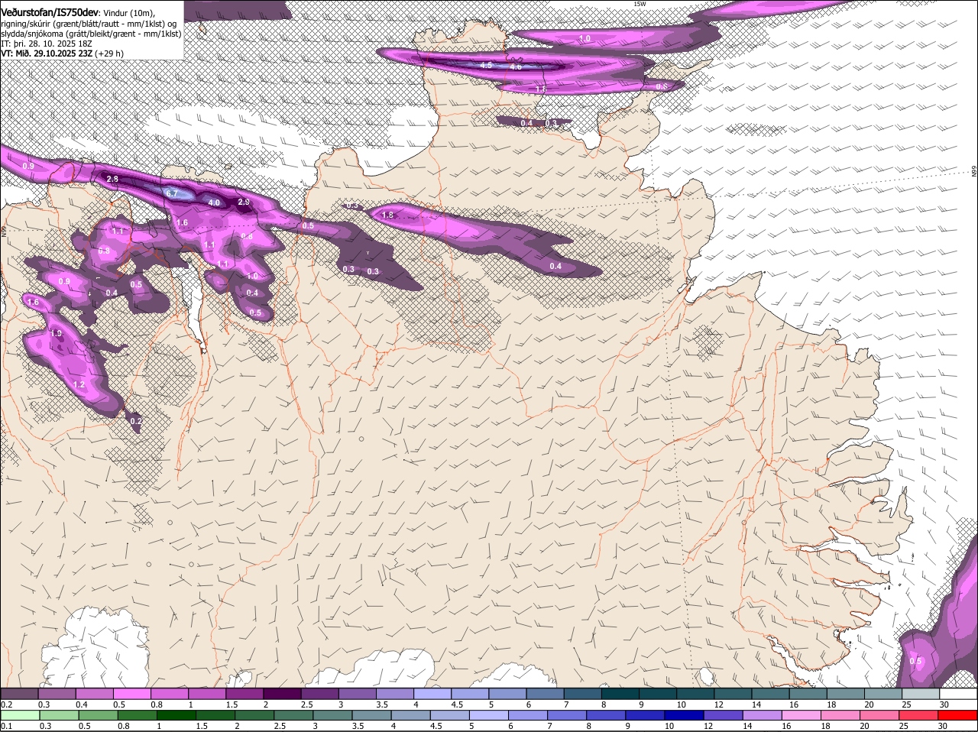This screenshot has height=732, width=978.
Task: Click the snow legend swatch between 25 and 30
Action: 920,694
